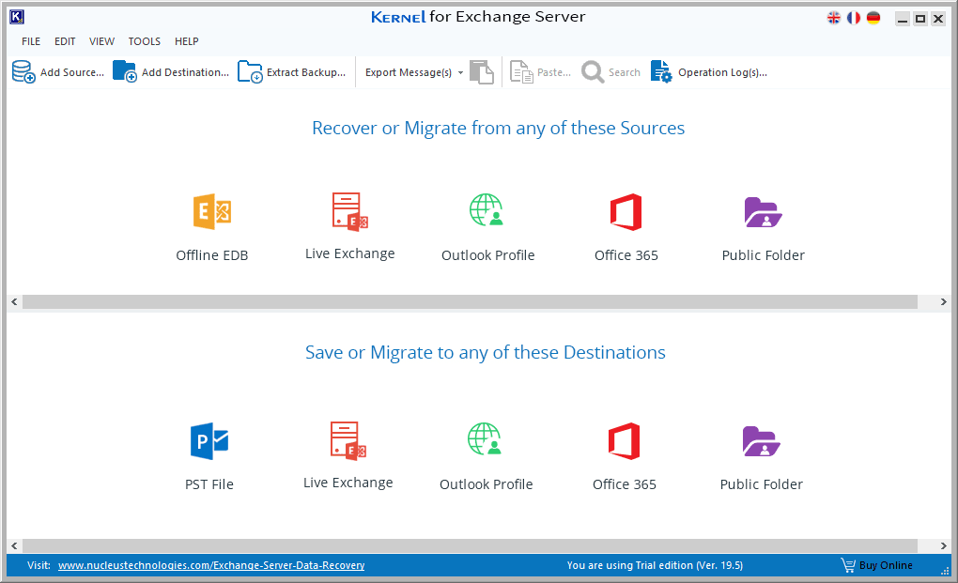Expand the Export Message(s) dropdown arrow
958x583 pixels.
[x=460, y=72]
